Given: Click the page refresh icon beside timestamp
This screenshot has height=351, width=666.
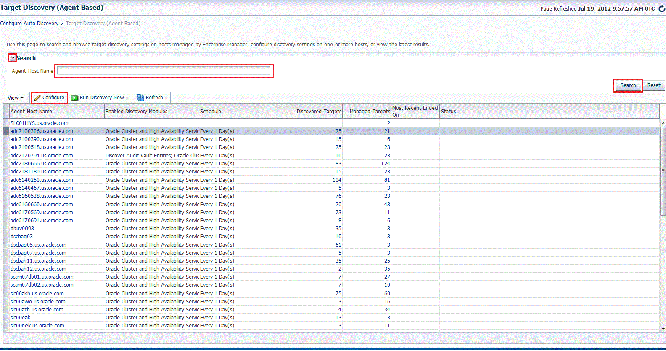Looking at the screenshot, I should click(x=662, y=8).
